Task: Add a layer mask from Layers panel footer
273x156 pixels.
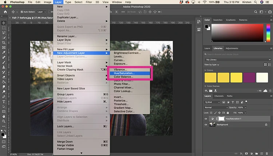Action: pos(246,153)
